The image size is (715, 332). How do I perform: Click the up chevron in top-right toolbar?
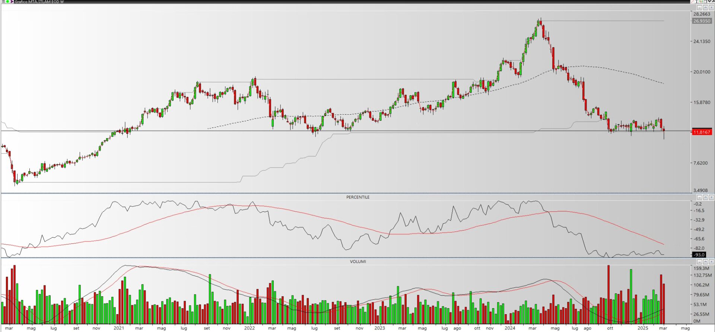click(714, 1)
